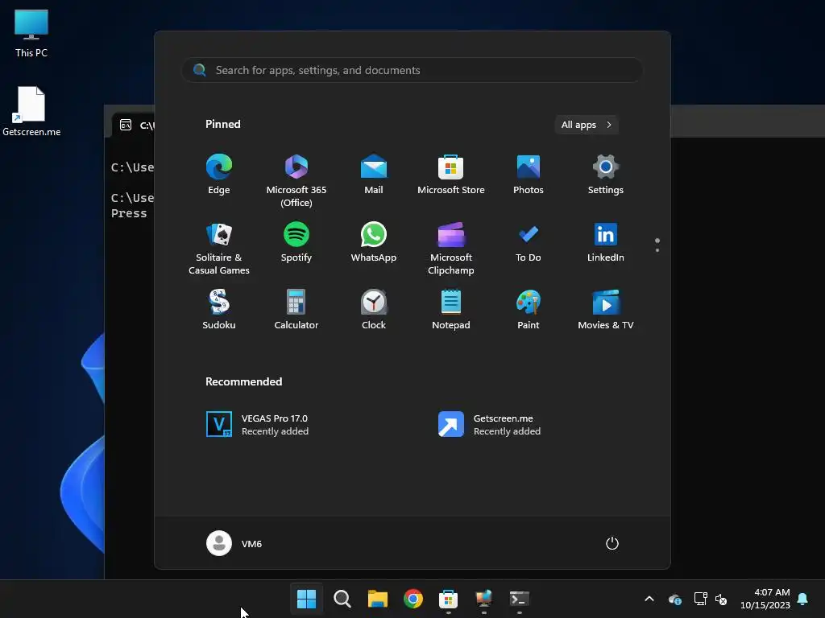The width and height of the screenshot is (825, 618).
Task: Click the OneDrive cloud tray icon
Action: coord(675,599)
